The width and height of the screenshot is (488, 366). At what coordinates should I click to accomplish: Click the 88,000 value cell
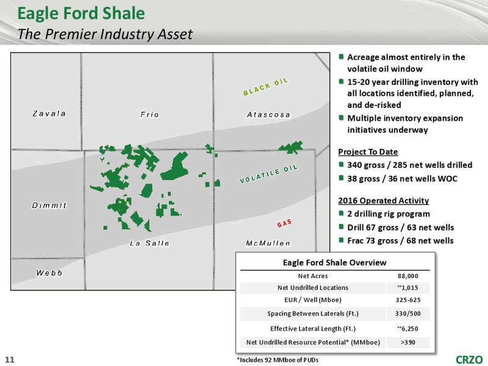[x=407, y=276]
